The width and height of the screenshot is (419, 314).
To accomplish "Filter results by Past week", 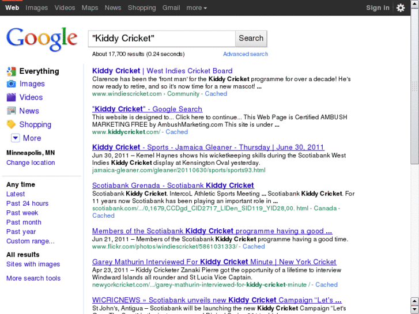I will (22, 213).
